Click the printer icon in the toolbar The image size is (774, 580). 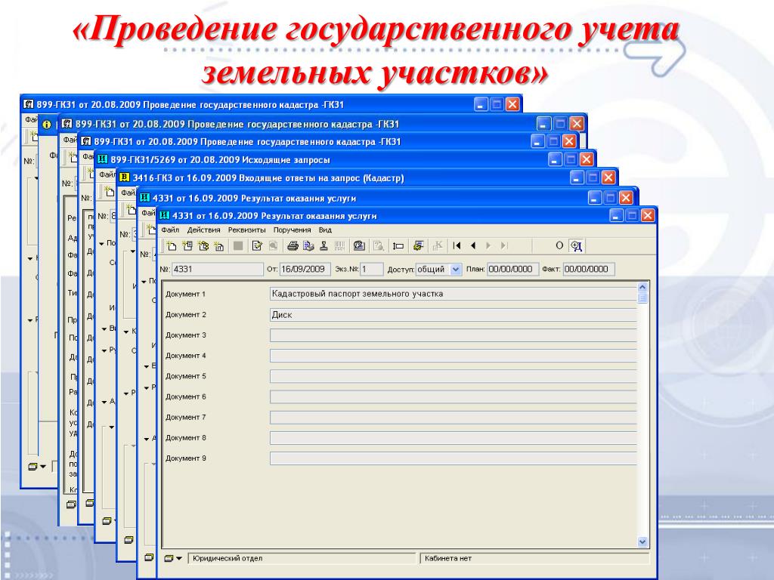[x=293, y=245]
